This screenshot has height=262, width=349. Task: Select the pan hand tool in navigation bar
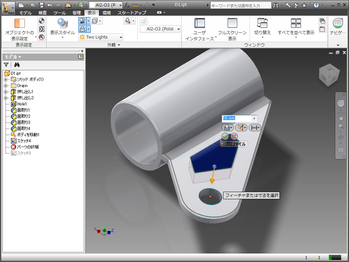tap(341, 118)
